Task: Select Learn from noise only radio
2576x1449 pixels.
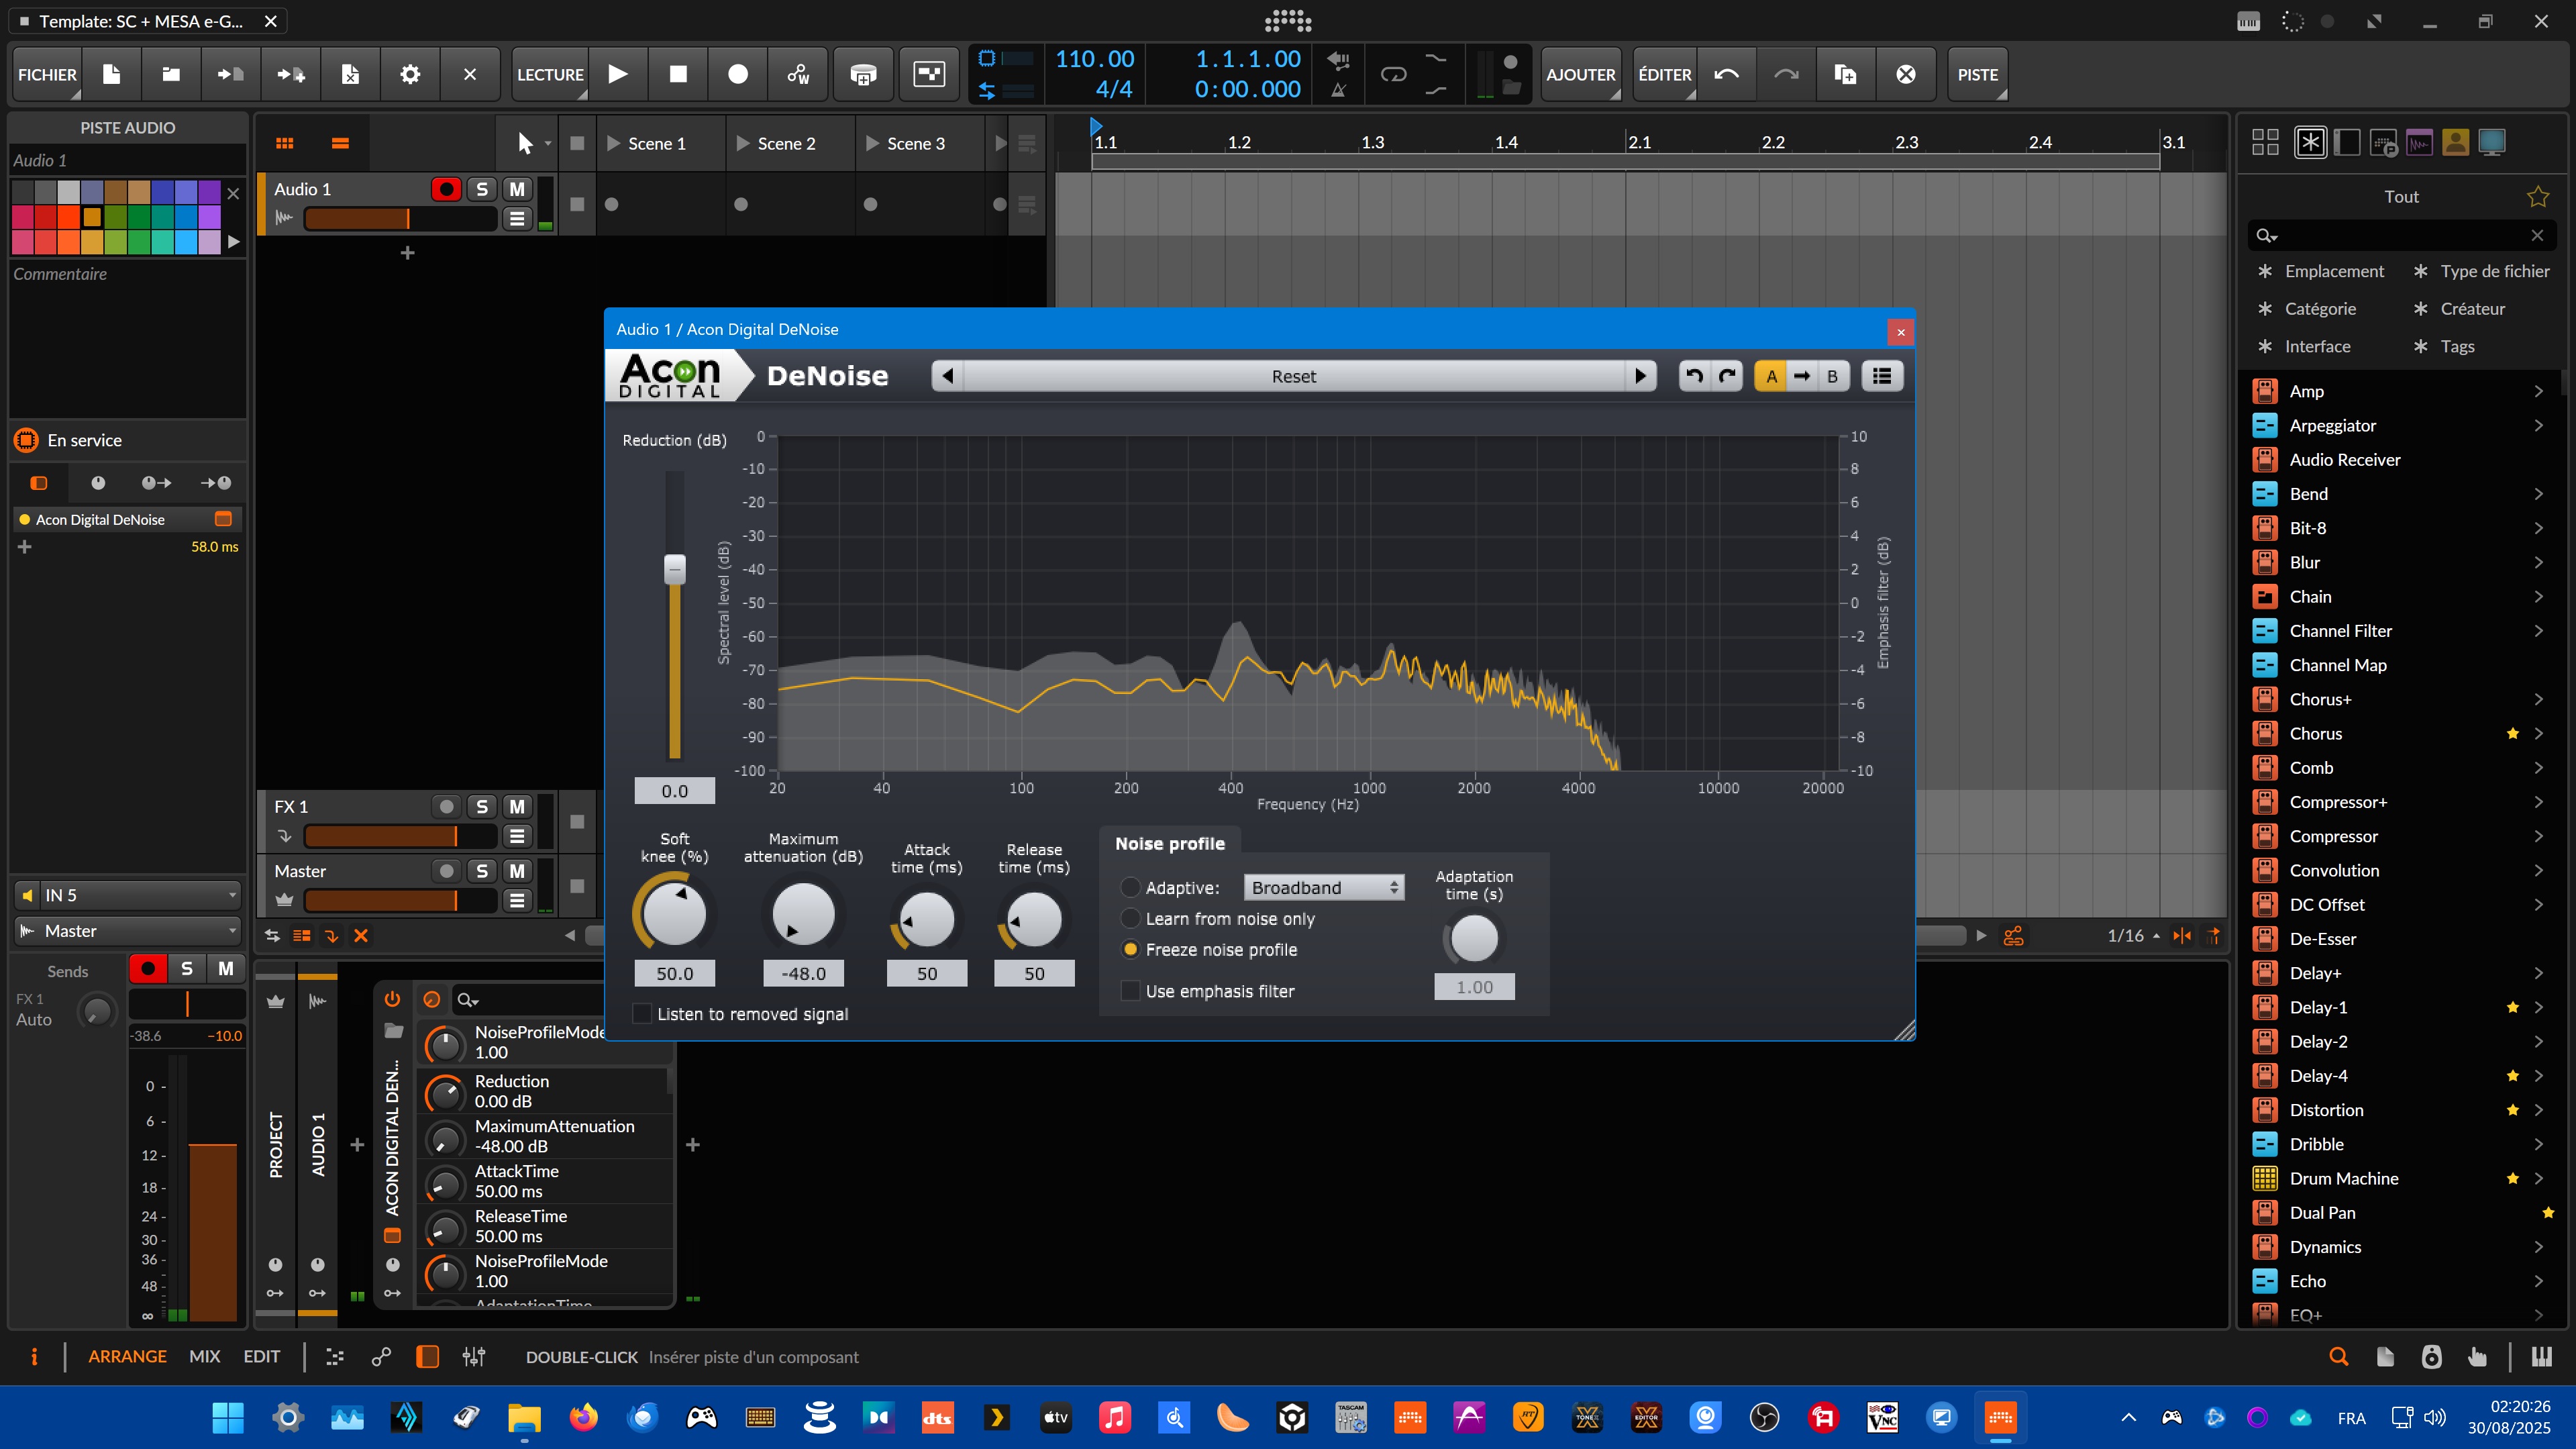Action: click(x=1130, y=918)
